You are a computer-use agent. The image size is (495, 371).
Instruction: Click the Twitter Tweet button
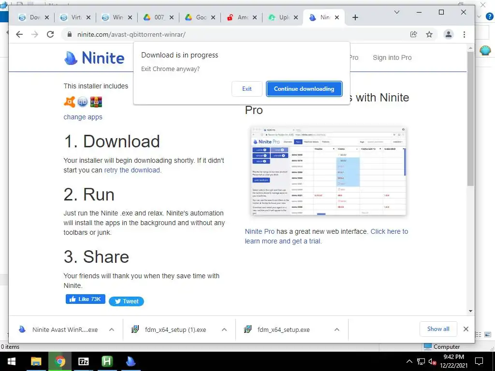click(x=126, y=301)
